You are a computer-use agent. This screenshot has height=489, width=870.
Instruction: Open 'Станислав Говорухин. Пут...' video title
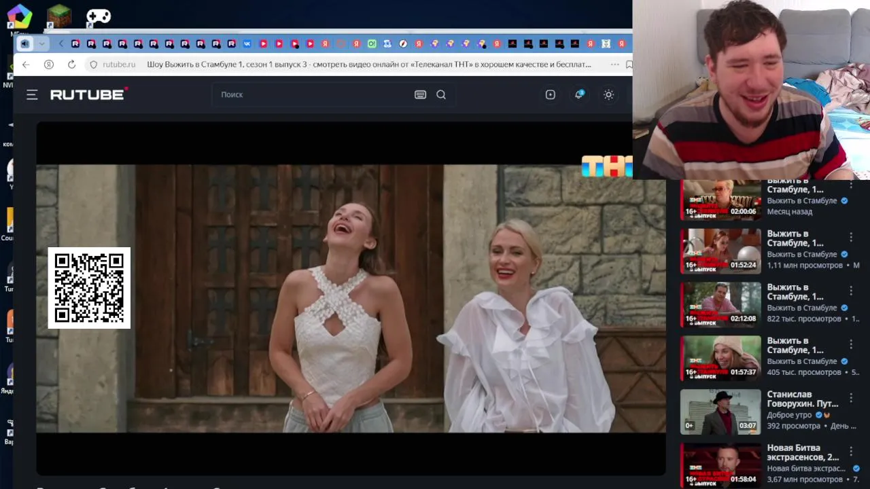(803, 399)
